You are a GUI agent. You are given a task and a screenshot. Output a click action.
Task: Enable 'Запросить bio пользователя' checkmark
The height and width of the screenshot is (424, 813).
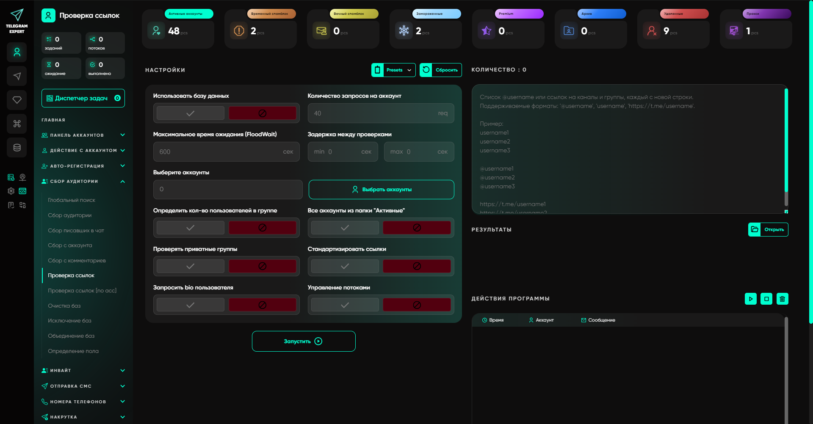[x=191, y=305]
